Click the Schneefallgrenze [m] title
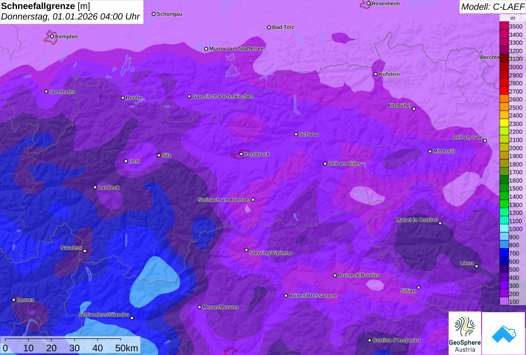 click(45, 6)
